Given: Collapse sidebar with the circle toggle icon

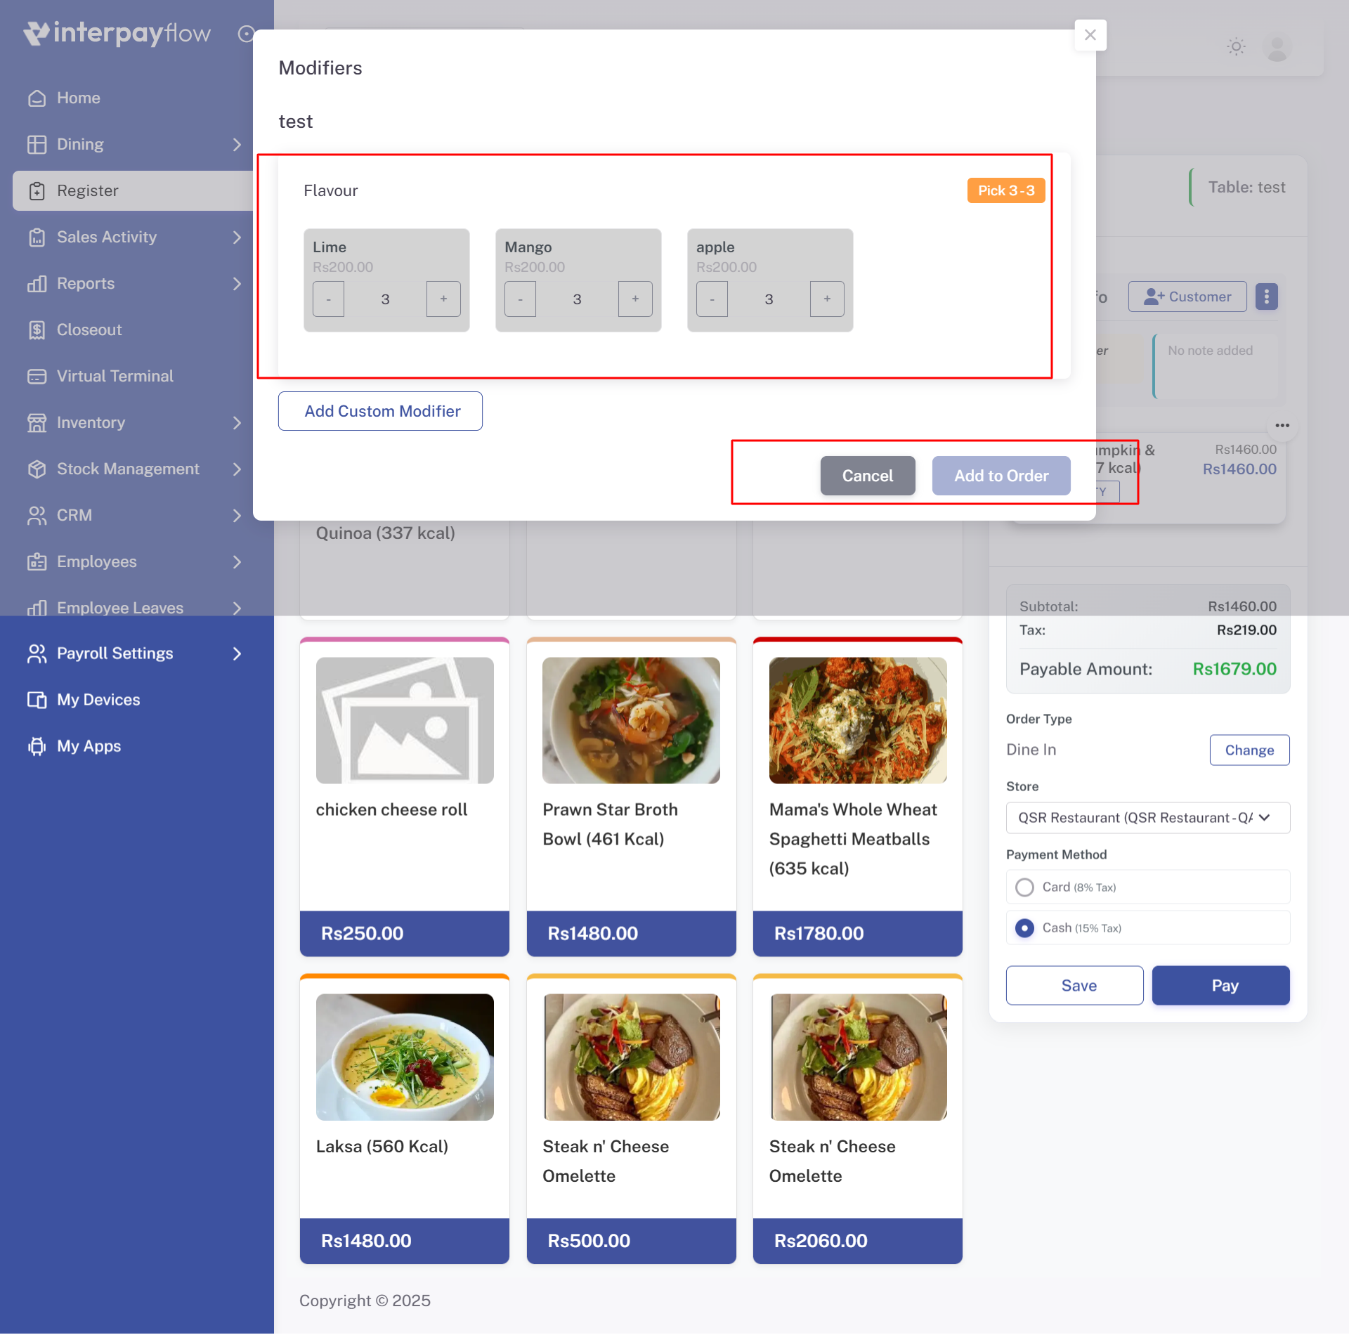Looking at the screenshot, I should point(246,34).
